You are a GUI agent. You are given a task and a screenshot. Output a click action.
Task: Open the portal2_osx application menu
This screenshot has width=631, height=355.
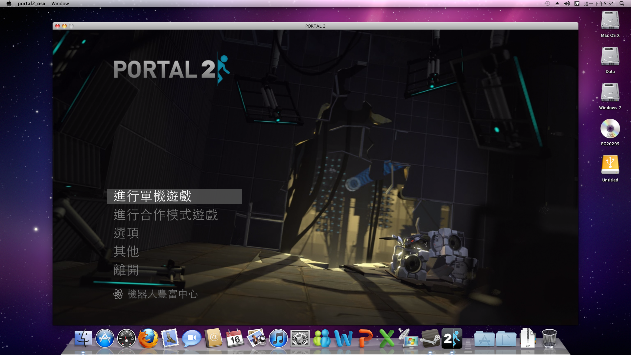[x=32, y=4]
